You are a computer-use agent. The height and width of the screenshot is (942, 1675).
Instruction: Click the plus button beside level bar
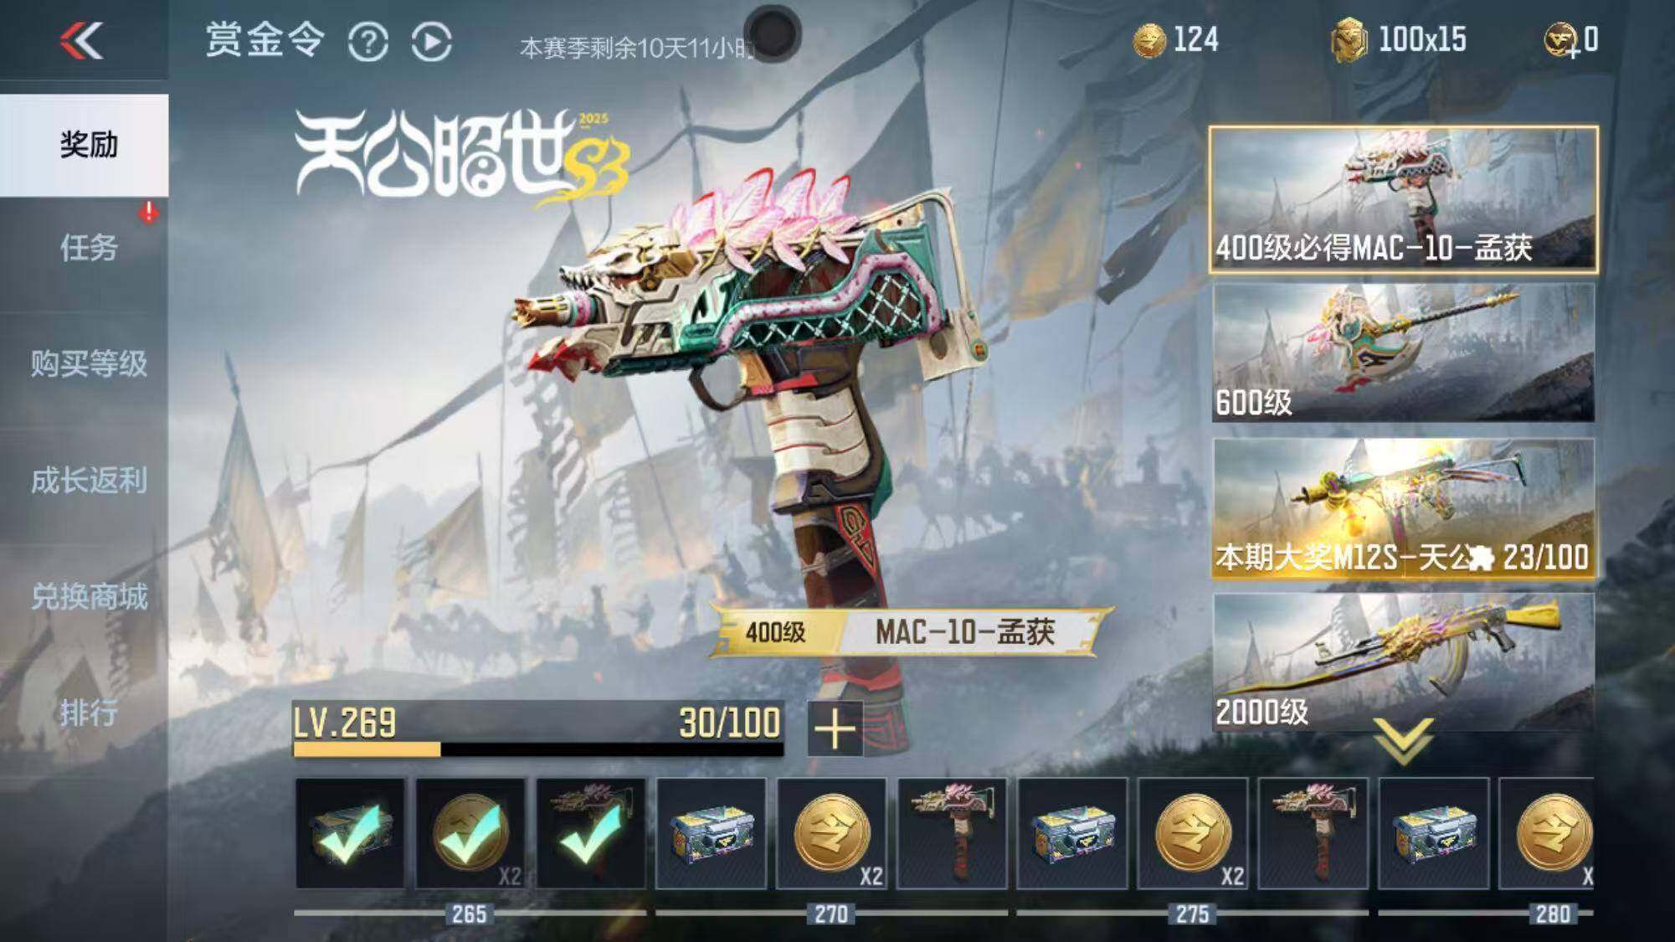click(835, 729)
